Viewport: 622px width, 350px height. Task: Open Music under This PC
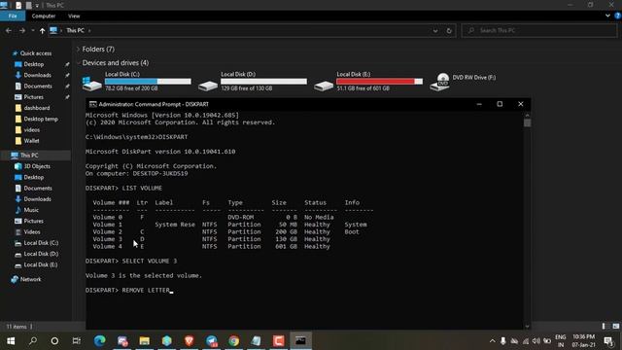31,210
